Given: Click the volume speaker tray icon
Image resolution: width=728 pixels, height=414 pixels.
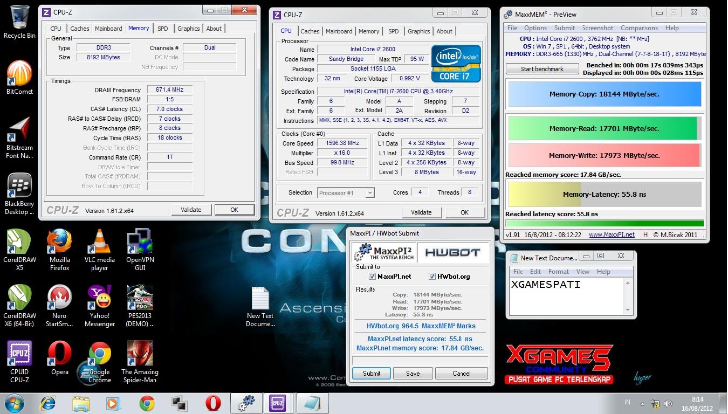Looking at the screenshot, I should (669, 403).
